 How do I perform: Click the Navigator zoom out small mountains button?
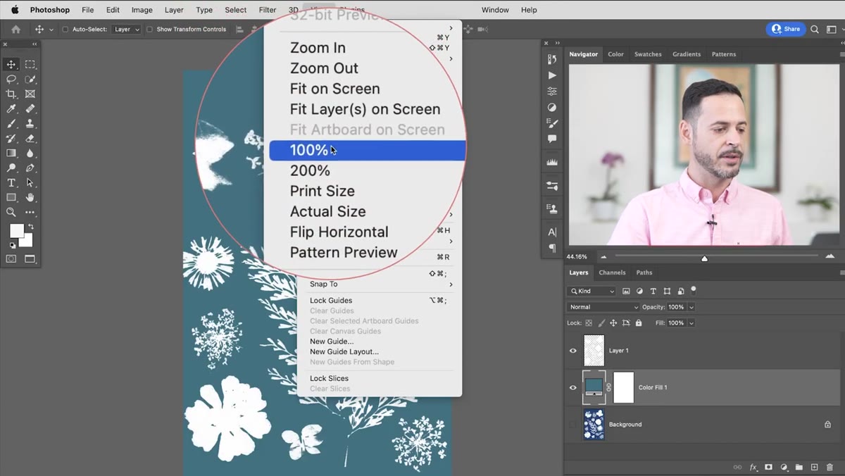pos(603,257)
